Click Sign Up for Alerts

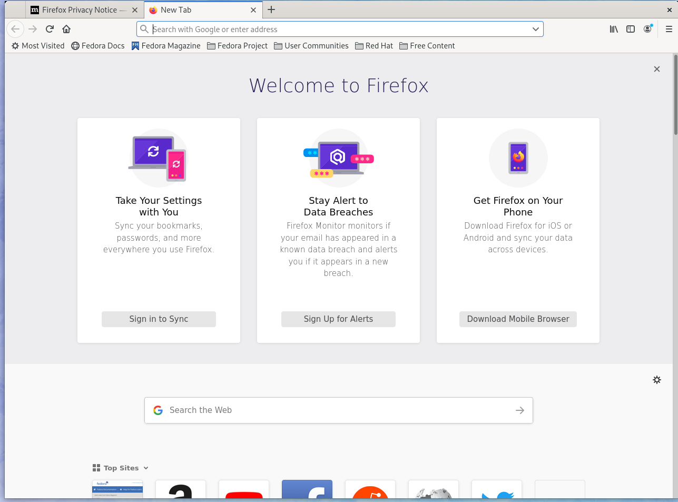tap(338, 319)
